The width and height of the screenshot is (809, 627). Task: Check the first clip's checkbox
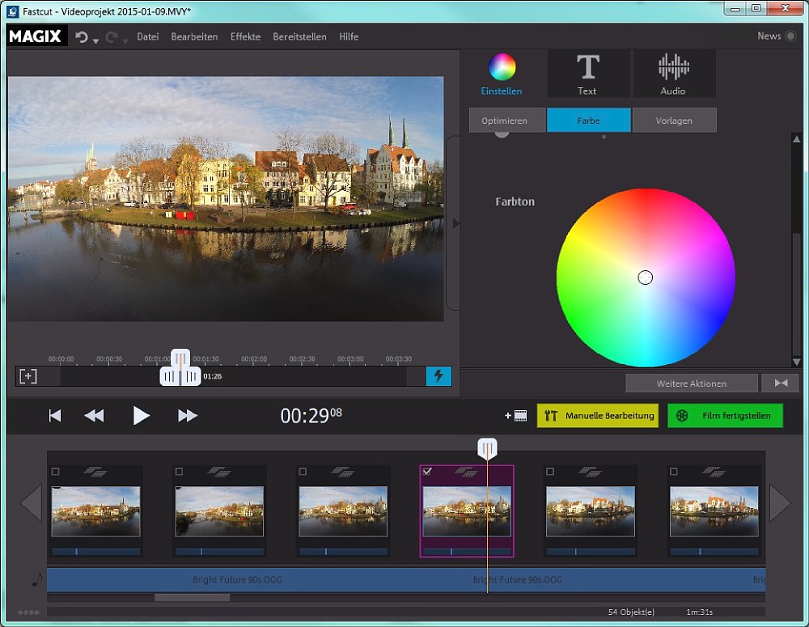pyautogui.click(x=56, y=472)
